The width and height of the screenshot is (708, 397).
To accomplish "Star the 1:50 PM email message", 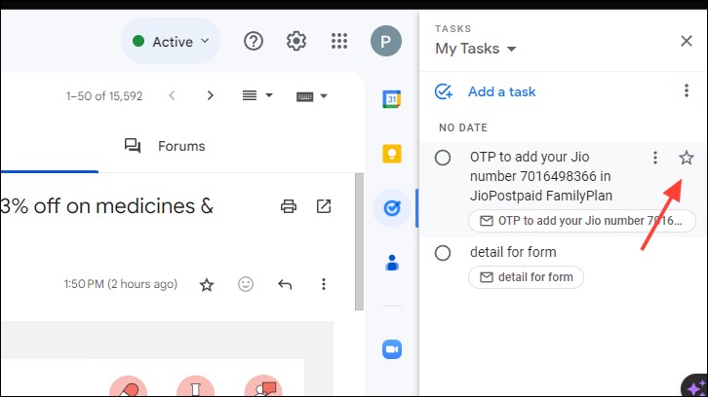I will pyautogui.click(x=207, y=284).
